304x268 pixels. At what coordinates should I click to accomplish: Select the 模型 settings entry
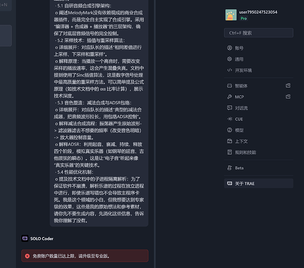[x=259, y=130]
